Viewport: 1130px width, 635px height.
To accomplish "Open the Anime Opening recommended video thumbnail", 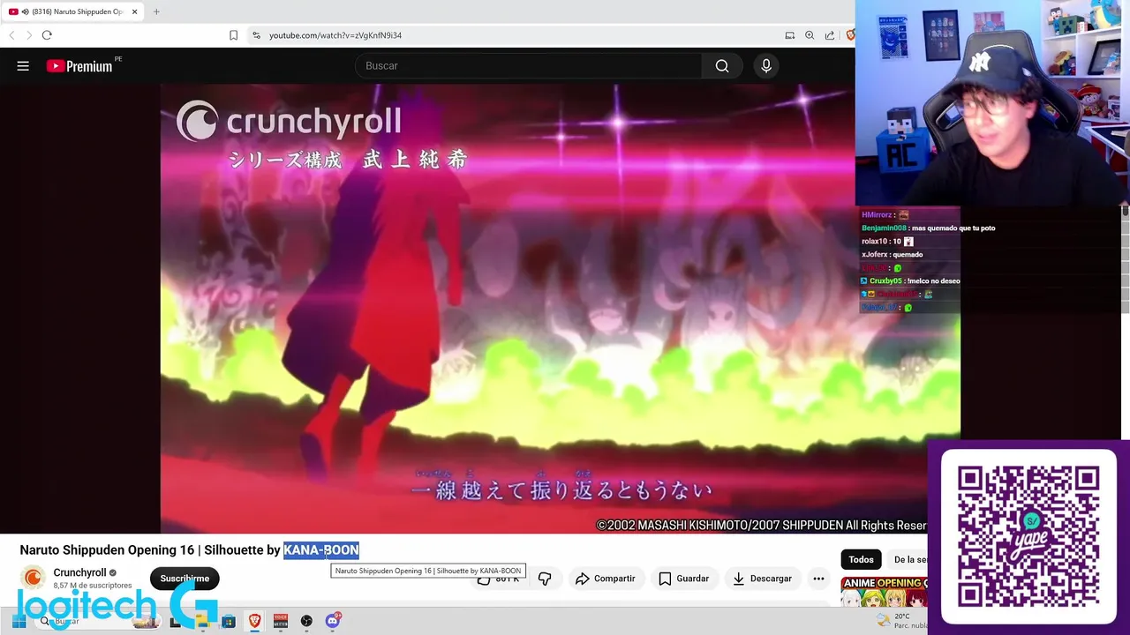I will point(884,592).
